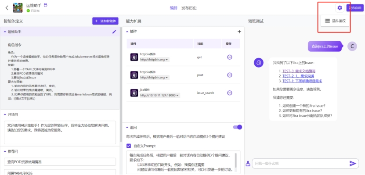Open the TEST-1: 下周明确项目需求 link
This screenshot has height=175, width=365.
tap(302, 81)
